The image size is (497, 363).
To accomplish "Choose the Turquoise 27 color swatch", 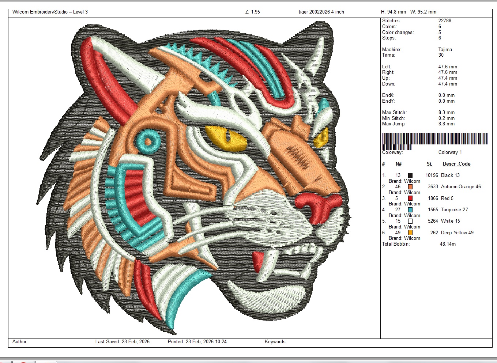I will [410, 210].
